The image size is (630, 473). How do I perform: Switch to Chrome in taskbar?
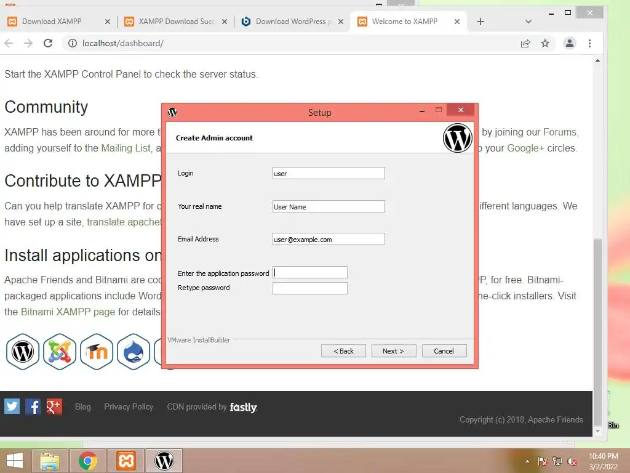click(x=87, y=461)
